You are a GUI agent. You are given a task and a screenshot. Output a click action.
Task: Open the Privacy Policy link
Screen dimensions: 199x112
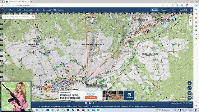click(187, 103)
